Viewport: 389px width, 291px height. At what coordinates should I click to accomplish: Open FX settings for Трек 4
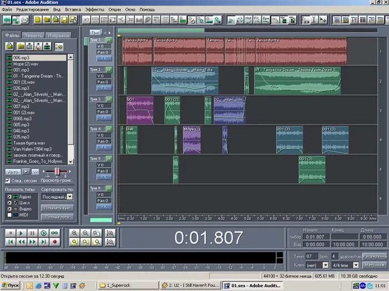pos(104,148)
